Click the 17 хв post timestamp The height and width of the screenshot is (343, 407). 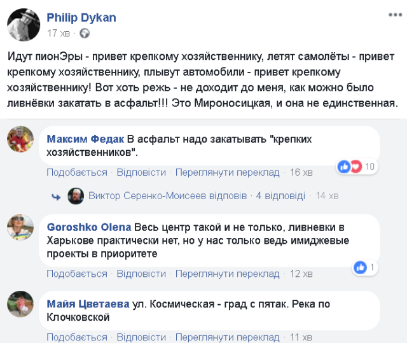click(x=59, y=33)
